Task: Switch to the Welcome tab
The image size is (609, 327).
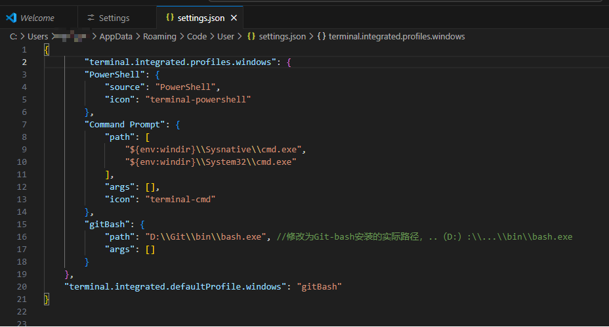Action: (39, 18)
